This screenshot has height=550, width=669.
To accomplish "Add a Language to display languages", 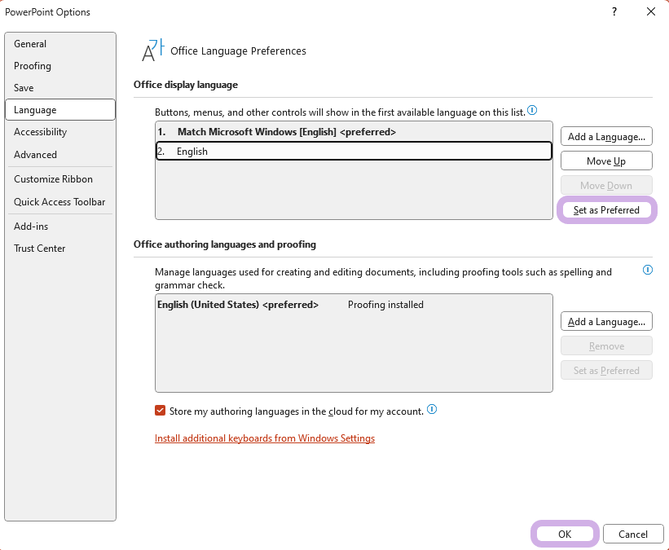I will tap(606, 137).
